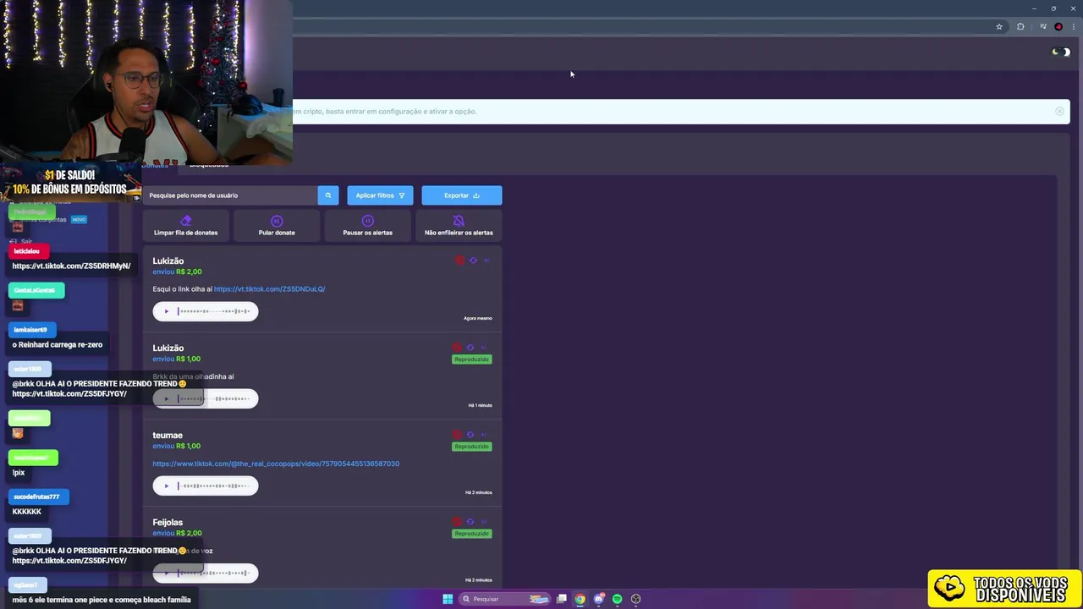Seek the Lukizão R$ 1,00 audio waveform

[x=214, y=398]
